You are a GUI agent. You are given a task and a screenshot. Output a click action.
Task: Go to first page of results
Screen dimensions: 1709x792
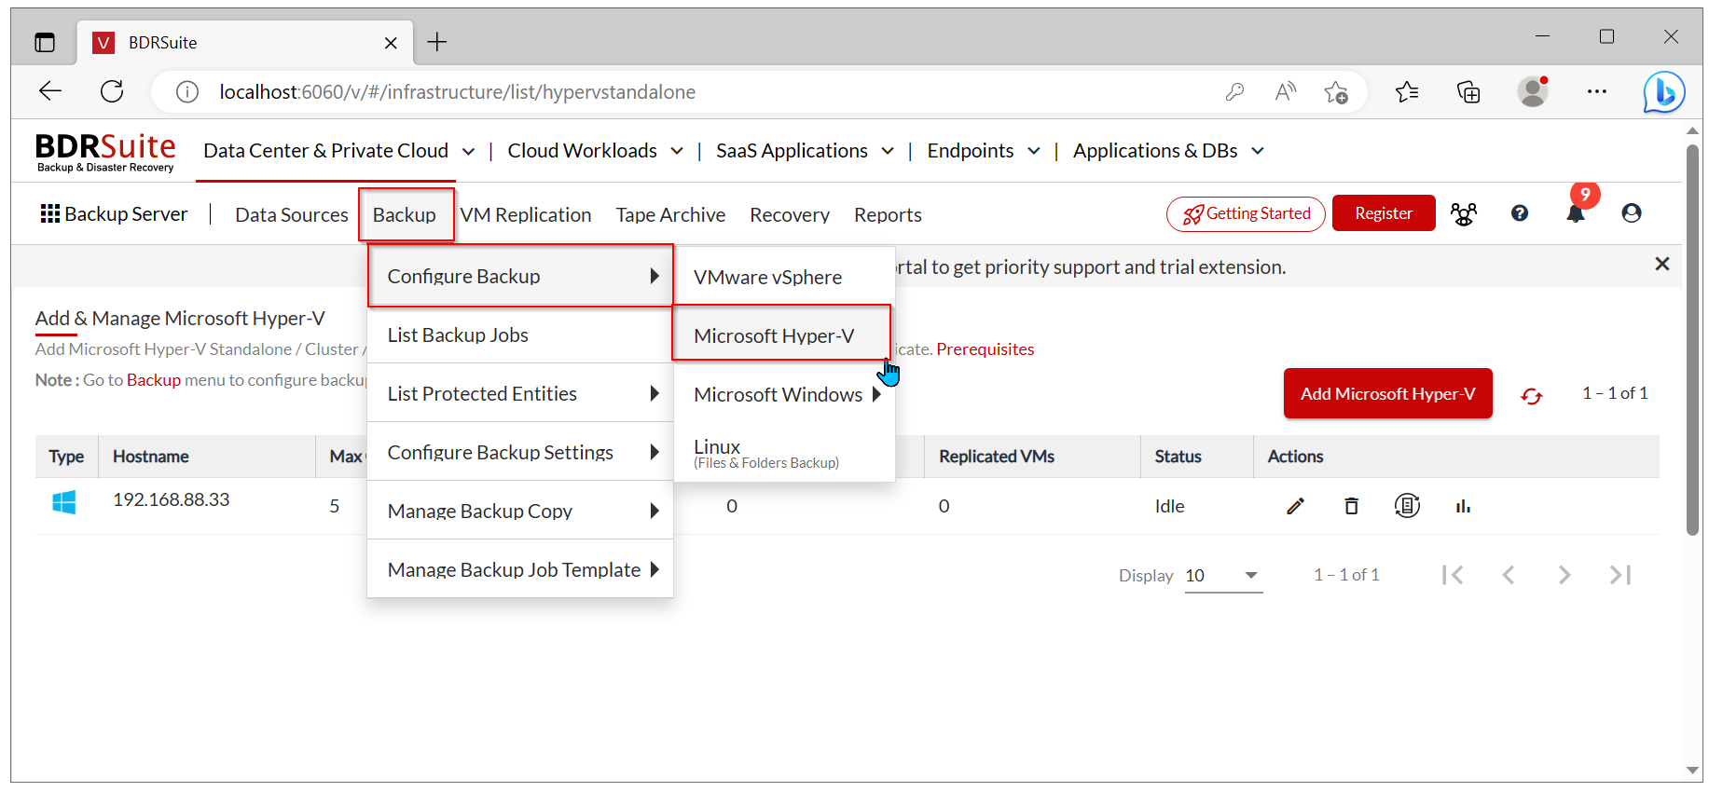1453,575
